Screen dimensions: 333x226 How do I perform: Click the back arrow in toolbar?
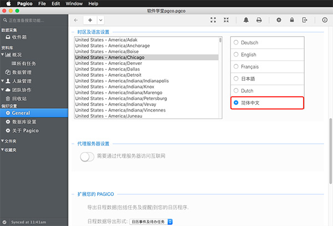point(76,20)
